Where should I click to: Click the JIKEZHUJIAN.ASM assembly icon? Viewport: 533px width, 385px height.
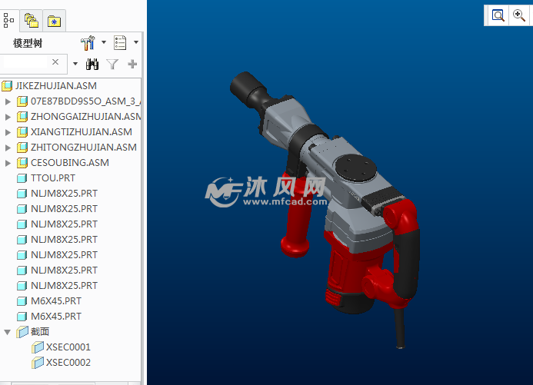tap(7, 85)
